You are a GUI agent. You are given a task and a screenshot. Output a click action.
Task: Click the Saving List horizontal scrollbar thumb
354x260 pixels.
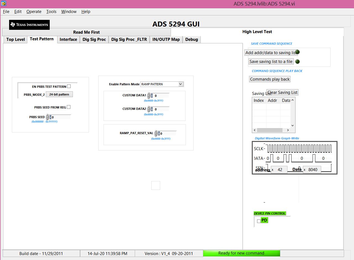coord(270,130)
